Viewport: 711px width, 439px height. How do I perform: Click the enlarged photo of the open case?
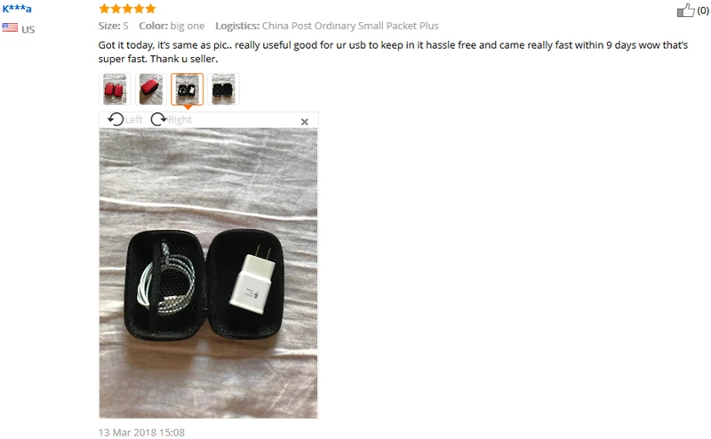tap(209, 273)
